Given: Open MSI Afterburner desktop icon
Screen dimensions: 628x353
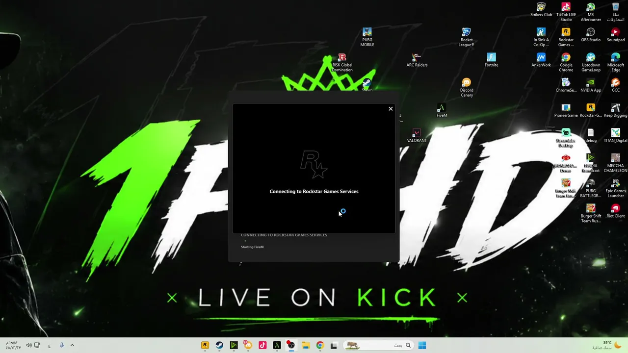Looking at the screenshot, I should coord(591,12).
